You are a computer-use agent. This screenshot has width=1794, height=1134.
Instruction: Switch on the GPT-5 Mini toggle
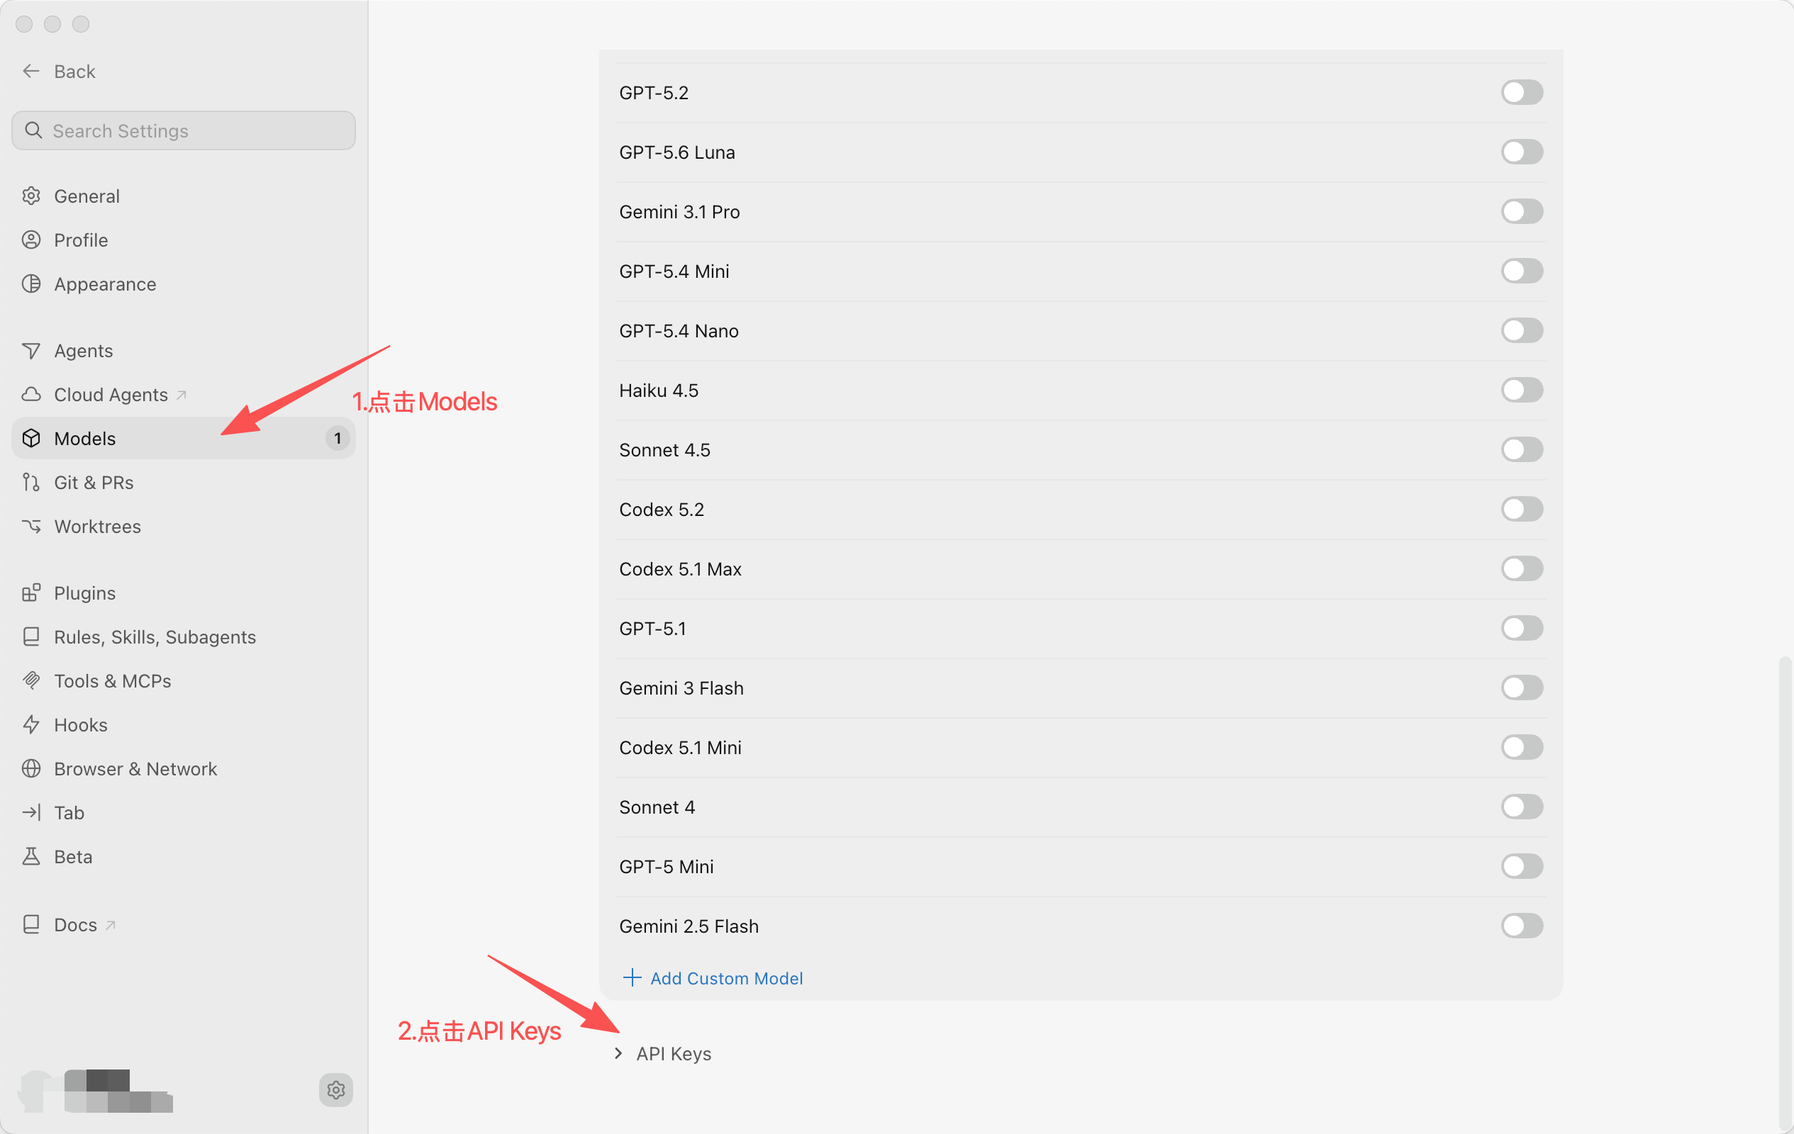(1522, 867)
